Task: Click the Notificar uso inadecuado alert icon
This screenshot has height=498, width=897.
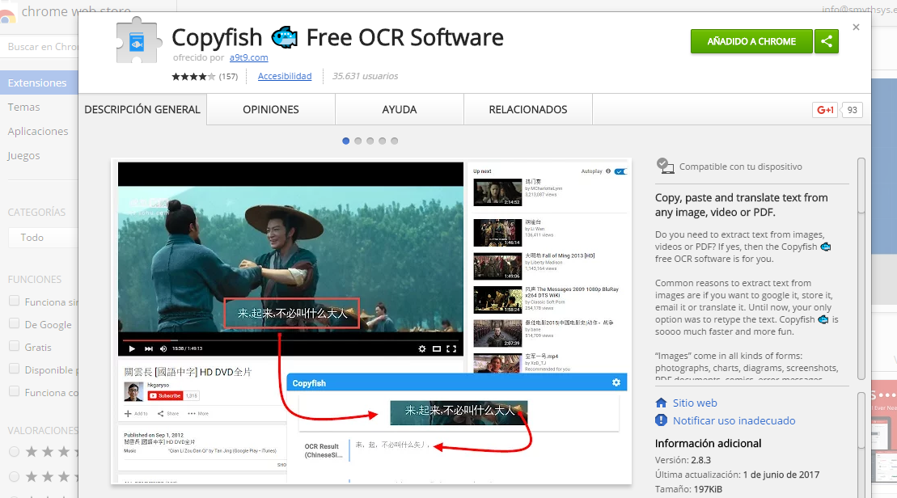Action: [x=662, y=420]
